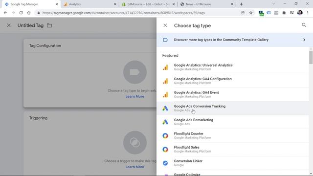
Task: Edit the Untitled Tag name
Action: click(x=30, y=25)
